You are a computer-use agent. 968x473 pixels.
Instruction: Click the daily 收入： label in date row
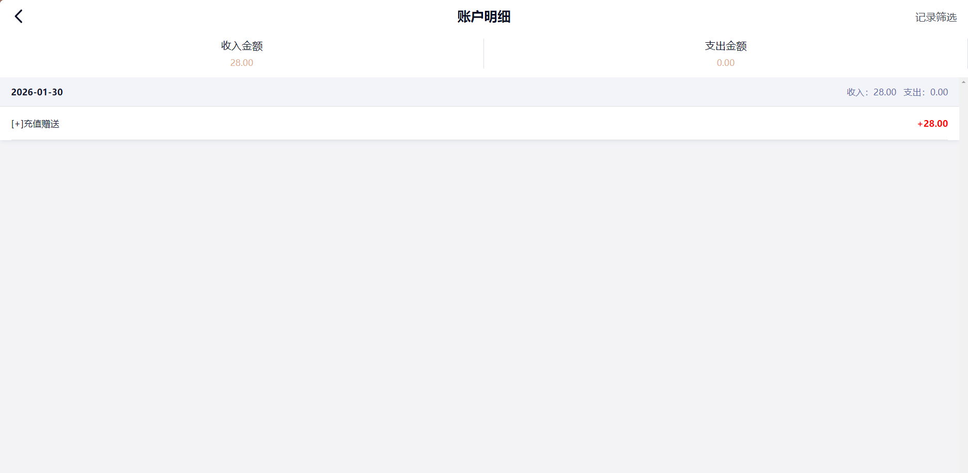(858, 92)
